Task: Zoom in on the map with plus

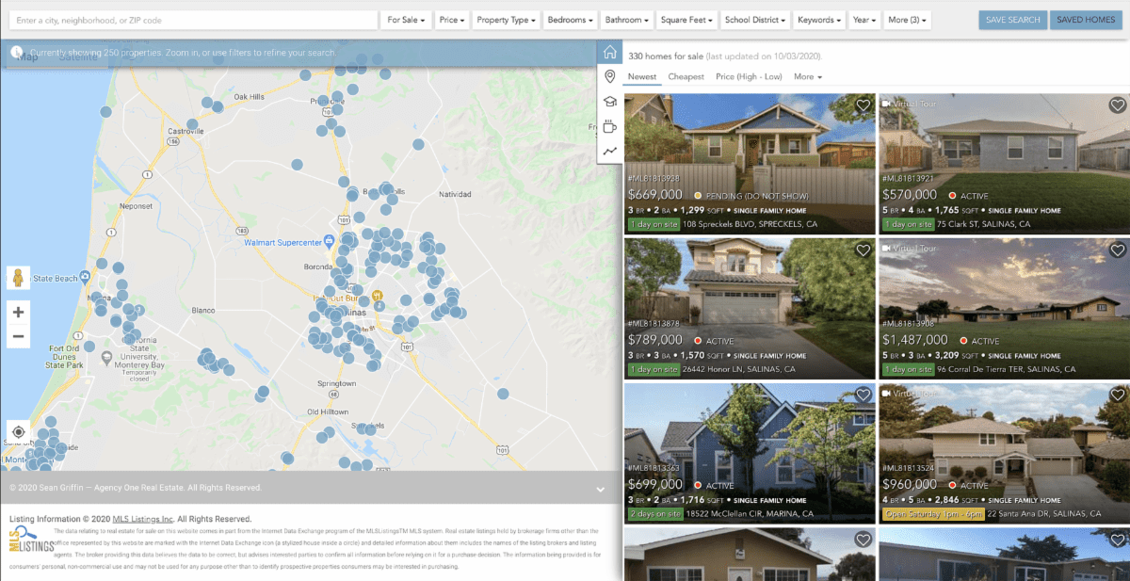Action: coord(18,311)
